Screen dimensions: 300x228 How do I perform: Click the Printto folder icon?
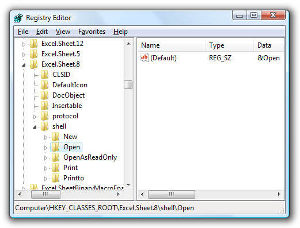(x=55, y=178)
